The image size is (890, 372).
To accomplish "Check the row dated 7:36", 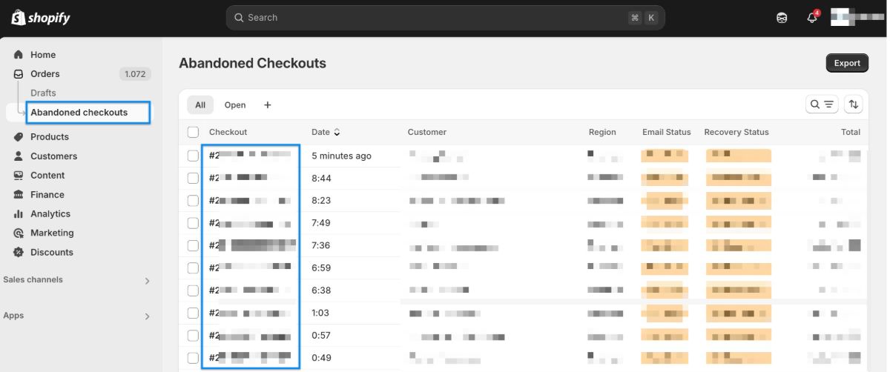I will coord(194,245).
